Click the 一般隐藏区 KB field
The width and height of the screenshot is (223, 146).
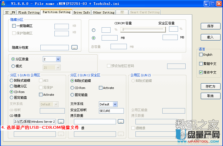click(62, 26)
